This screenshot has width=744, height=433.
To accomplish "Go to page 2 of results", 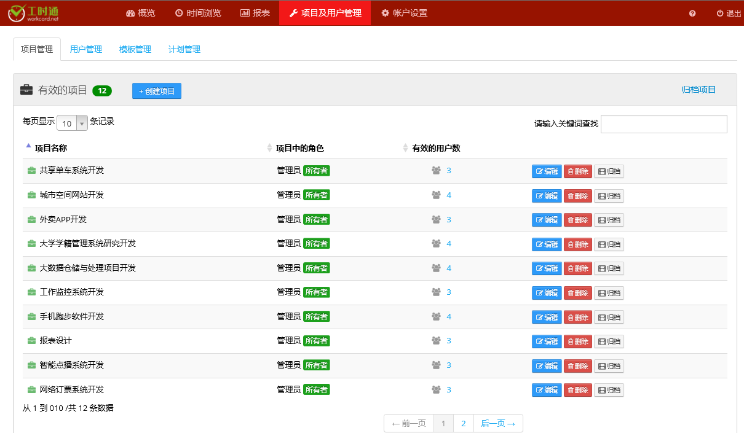I will click(463, 423).
